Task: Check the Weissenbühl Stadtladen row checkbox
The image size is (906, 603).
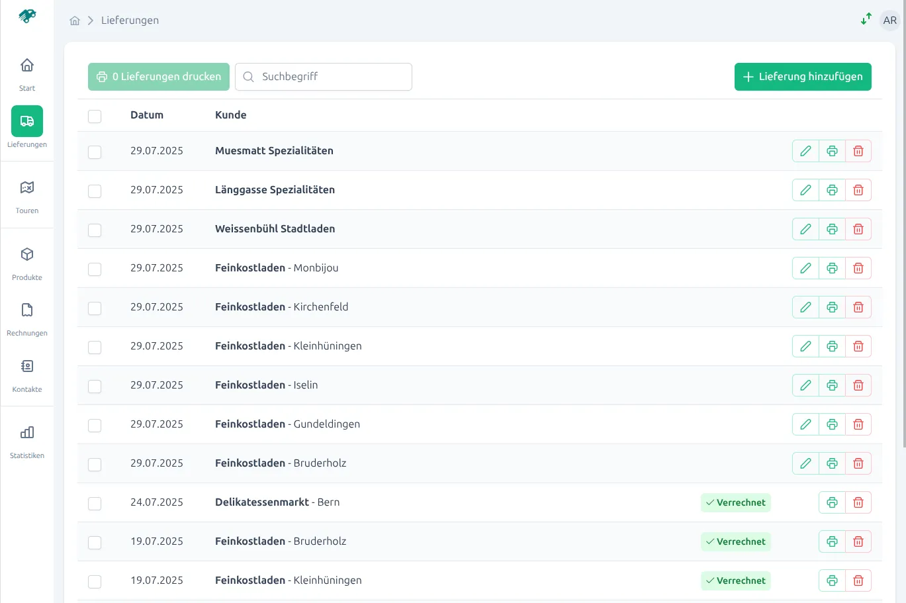Action: pos(95,230)
